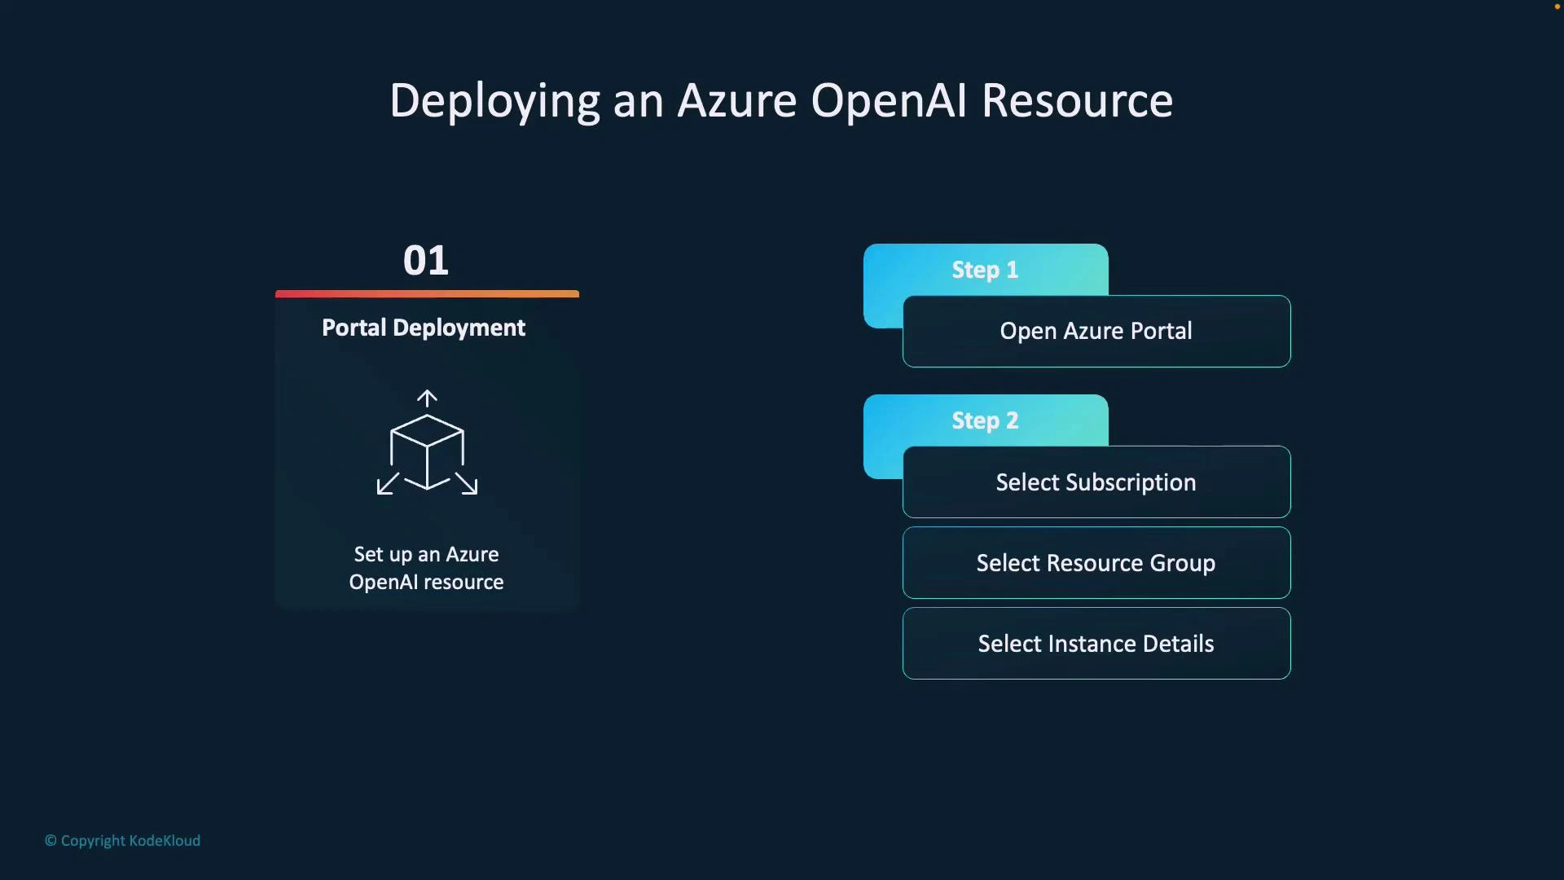Click the gradient bar under the 01 heading
This screenshot has width=1564, height=880.
pyautogui.click(x=427, y=293)
